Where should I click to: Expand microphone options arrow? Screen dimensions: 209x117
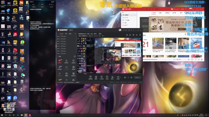coord(115,77)
